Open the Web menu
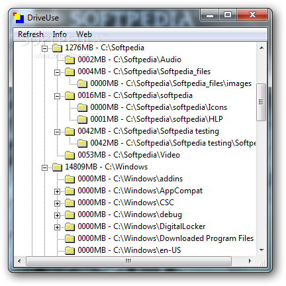The image size is (286, 286). click(84, 34)
